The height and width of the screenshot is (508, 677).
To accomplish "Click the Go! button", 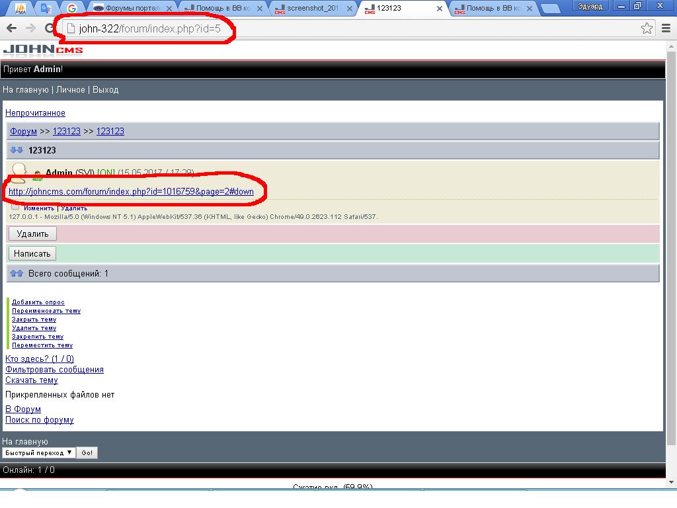I will point(87,452).
